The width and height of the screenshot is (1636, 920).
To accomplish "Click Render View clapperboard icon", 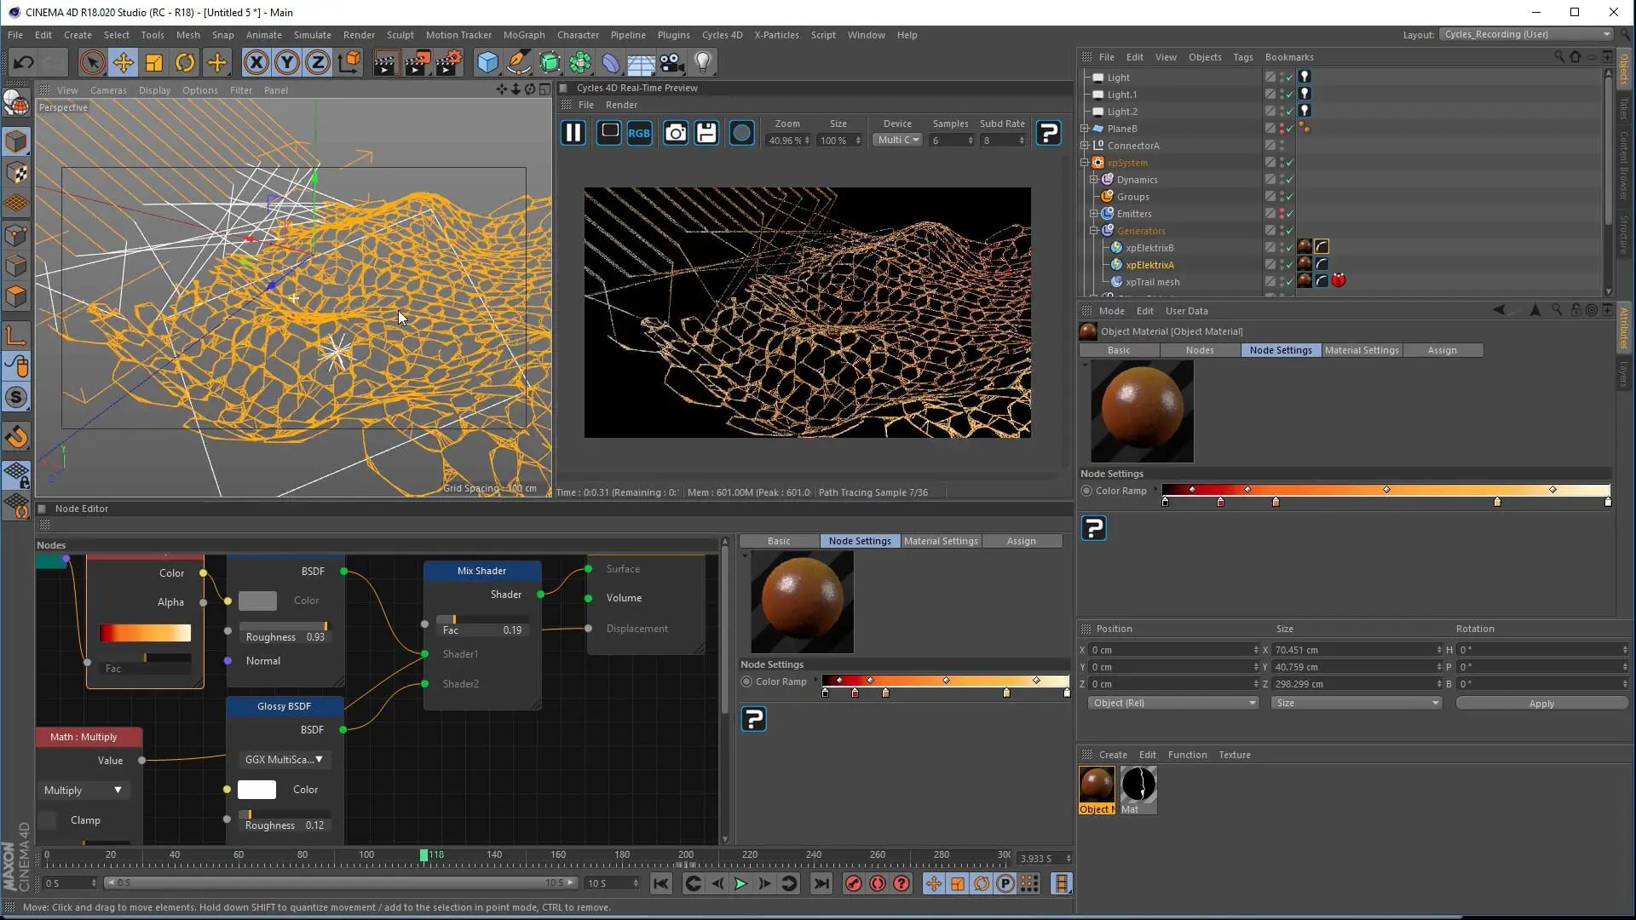I will point(385,62).
